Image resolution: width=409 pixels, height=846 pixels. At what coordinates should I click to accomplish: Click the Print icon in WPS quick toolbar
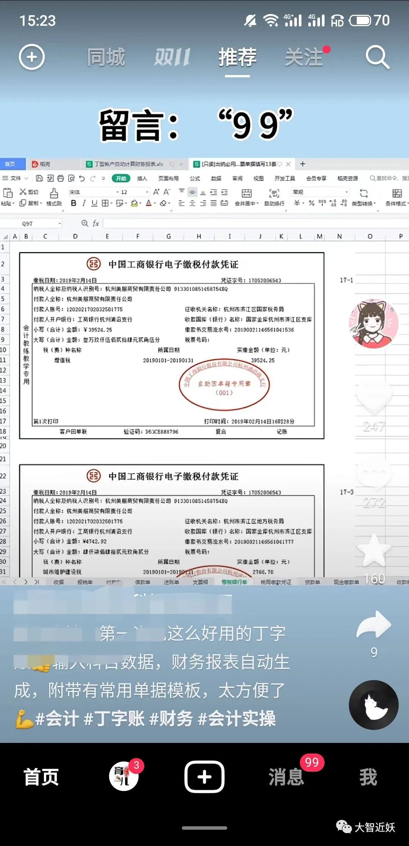tap(61, 178)
